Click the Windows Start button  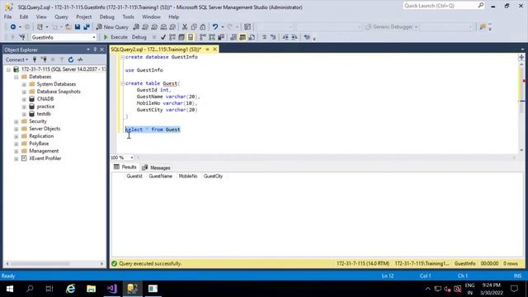(9, 289)
